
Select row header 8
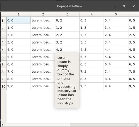(4, 72)
